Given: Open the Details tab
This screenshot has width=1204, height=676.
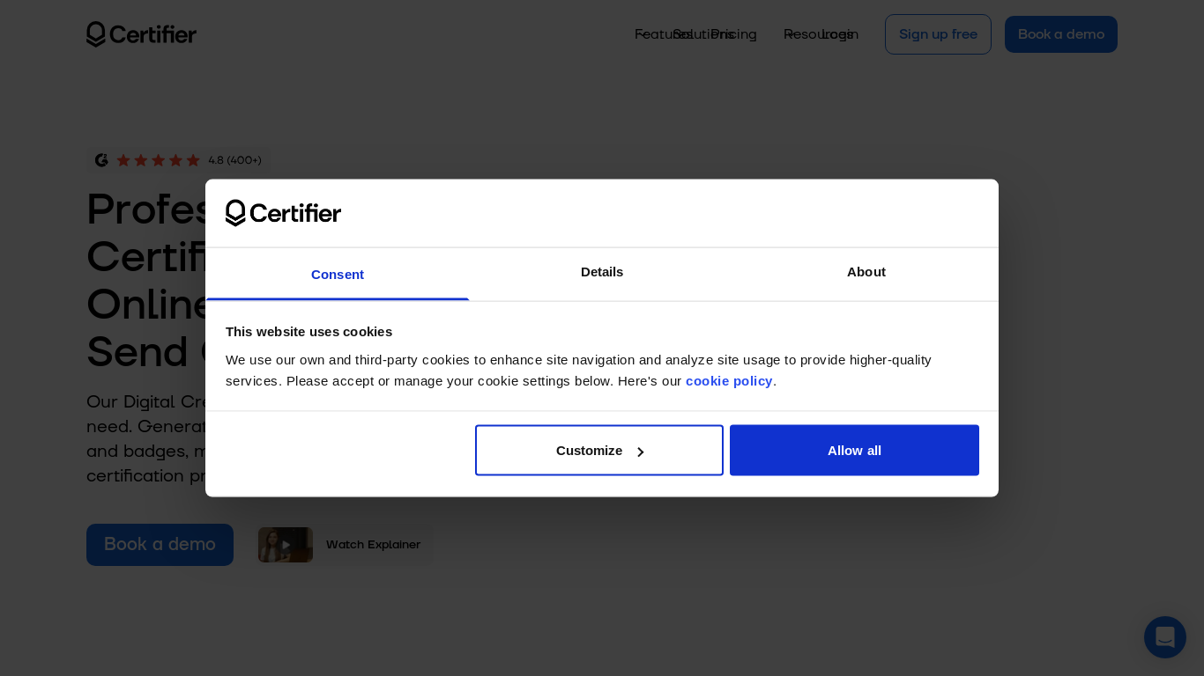Looking at the screenshot, I should pyautogui.click(x=602, y=272).
